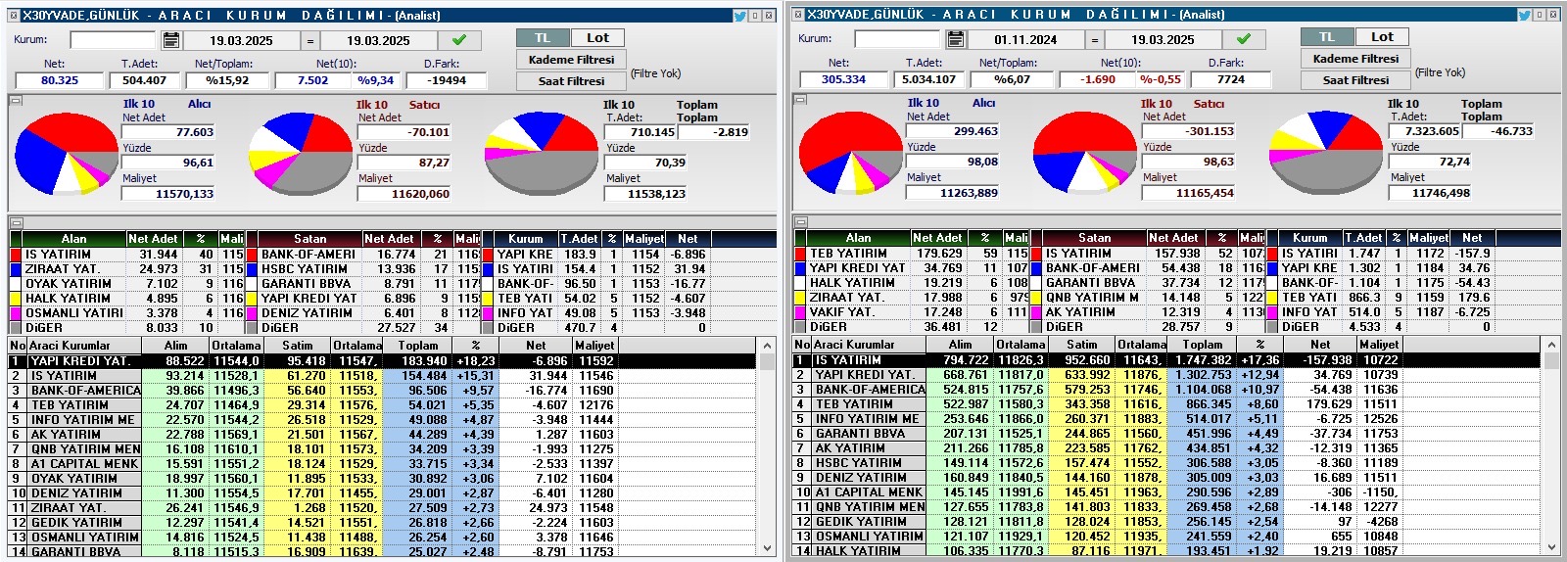Open the Kademe Filtresi in the right window

(x=1355, y=58)
